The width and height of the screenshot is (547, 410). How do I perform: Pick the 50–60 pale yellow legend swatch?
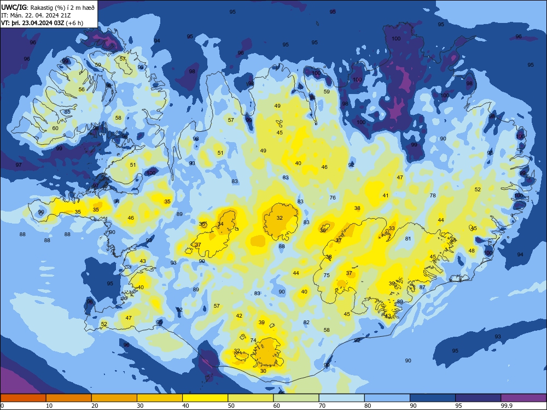coord(251,398)
